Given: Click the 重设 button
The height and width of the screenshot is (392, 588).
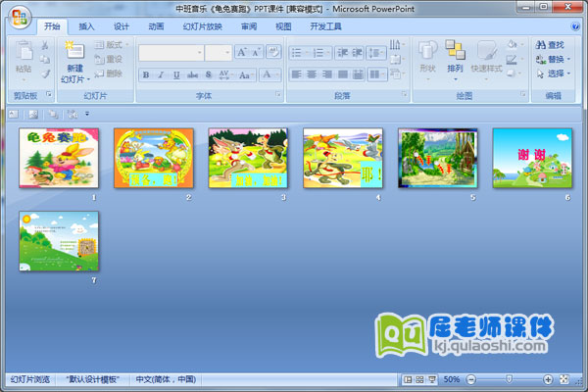Looking at the screenshot, I should [x=109, y=59].
